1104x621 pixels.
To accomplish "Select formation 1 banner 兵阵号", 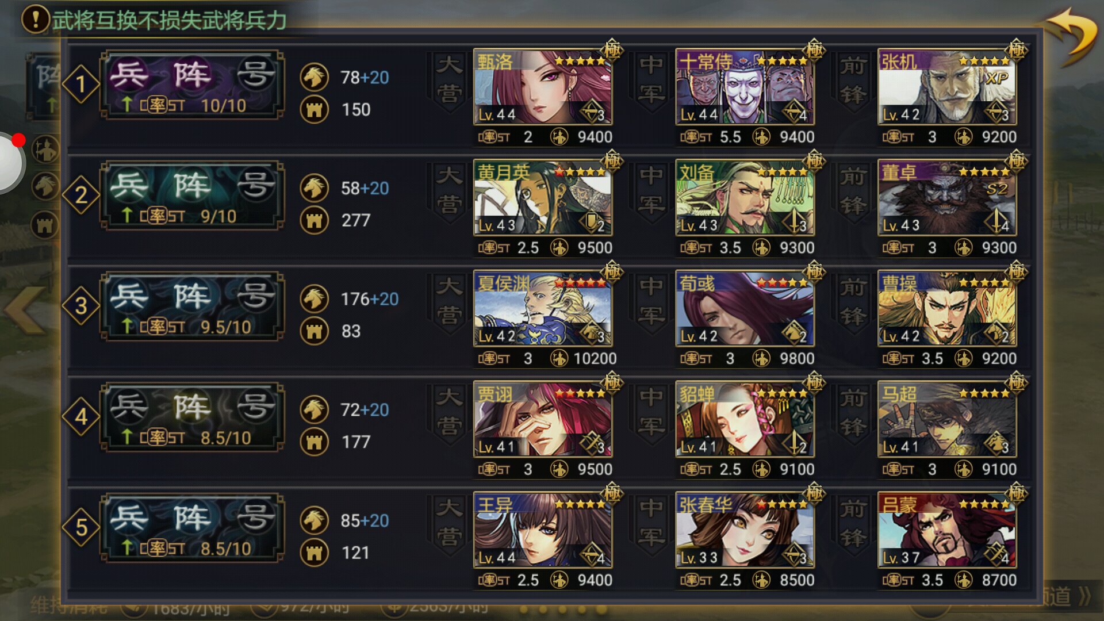I will tap(192, 85).
